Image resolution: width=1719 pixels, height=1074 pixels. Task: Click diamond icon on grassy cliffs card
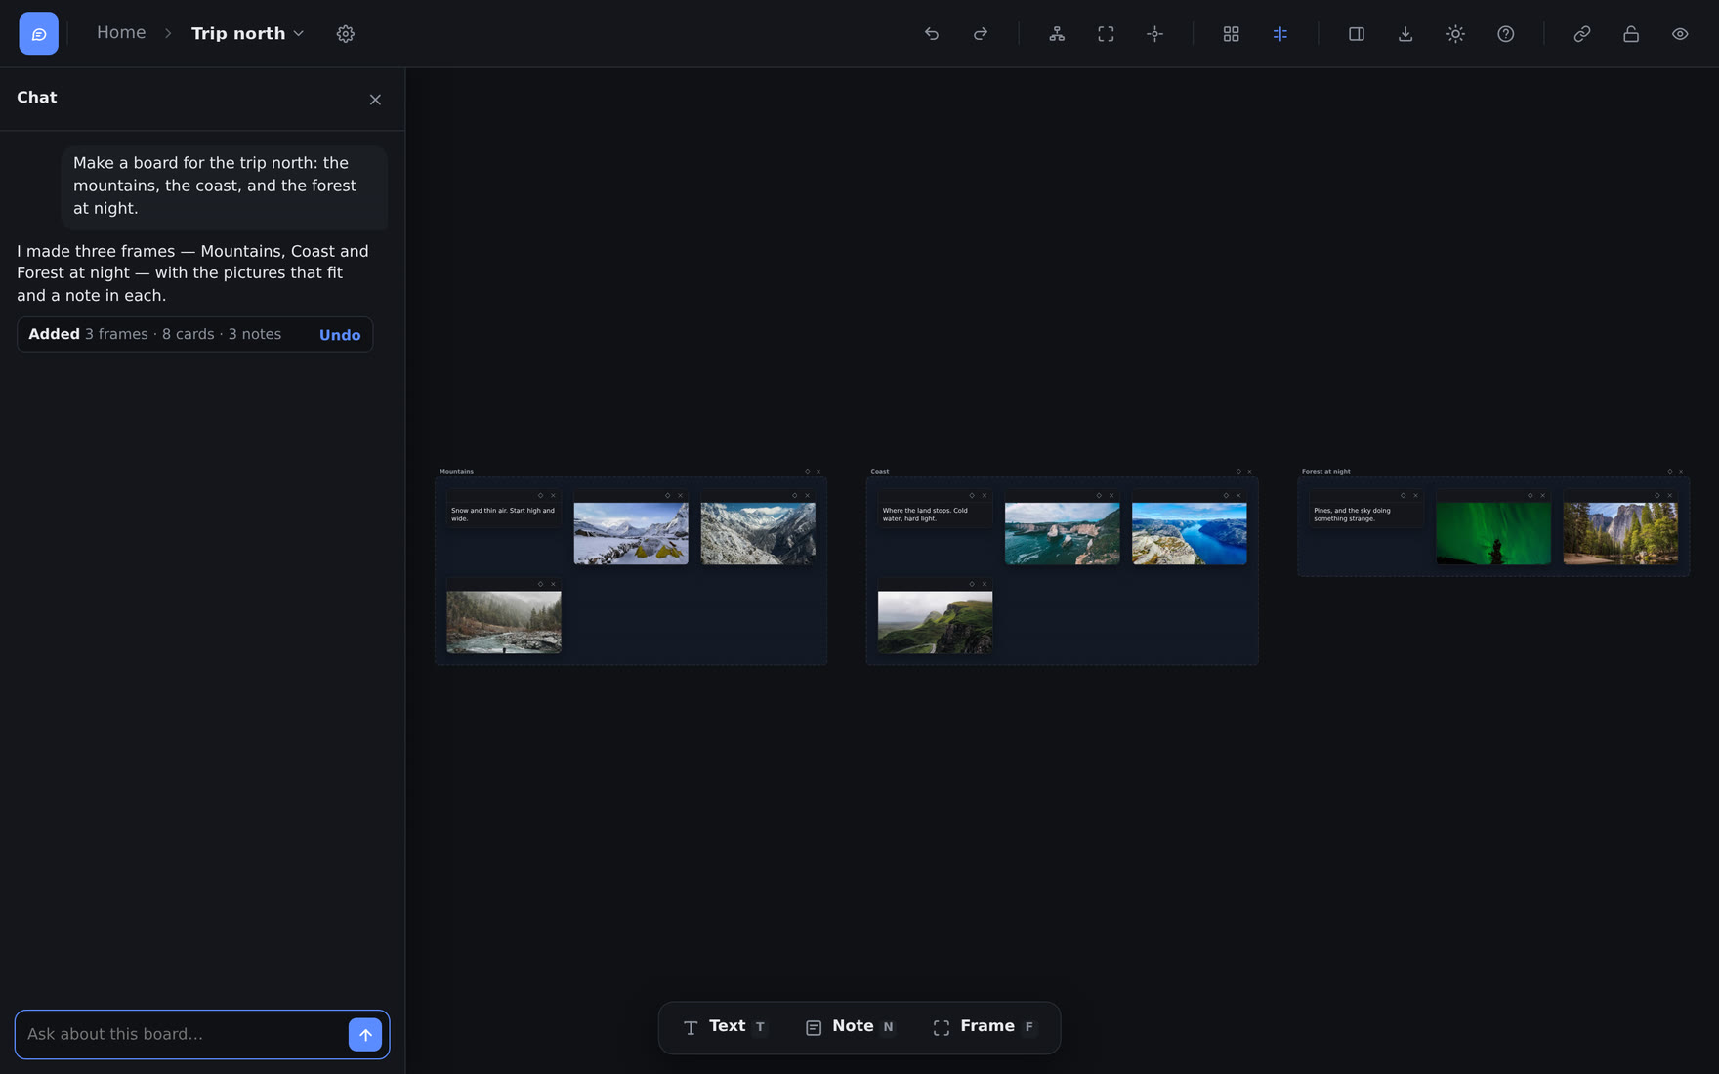[x=972, y=584]
